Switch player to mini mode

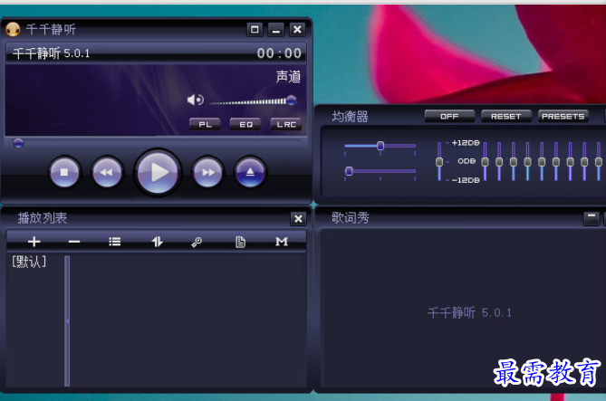(255, 29)
